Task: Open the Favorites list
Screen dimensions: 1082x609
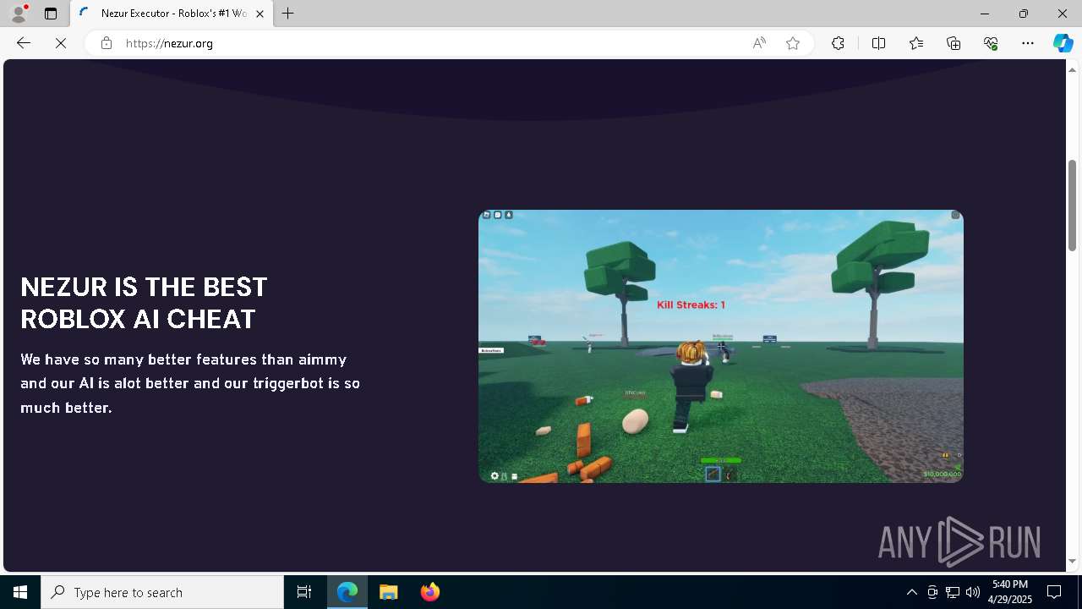Action: (x=916, y=43)
